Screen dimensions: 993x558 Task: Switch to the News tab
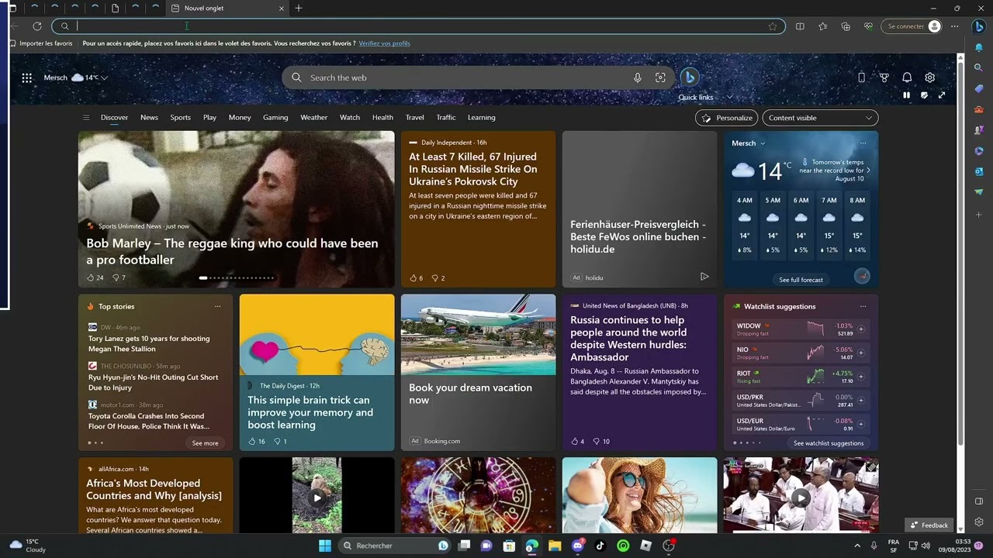149,118
